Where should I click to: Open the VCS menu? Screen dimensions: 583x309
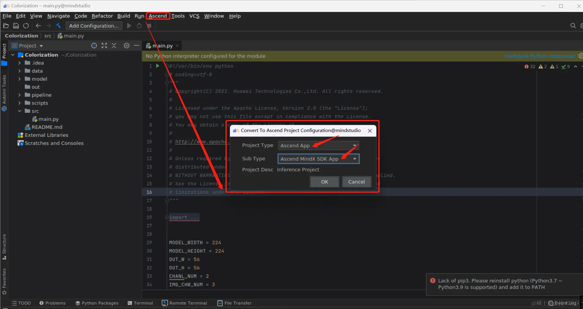pyautogui.click(x=194, y=16)
